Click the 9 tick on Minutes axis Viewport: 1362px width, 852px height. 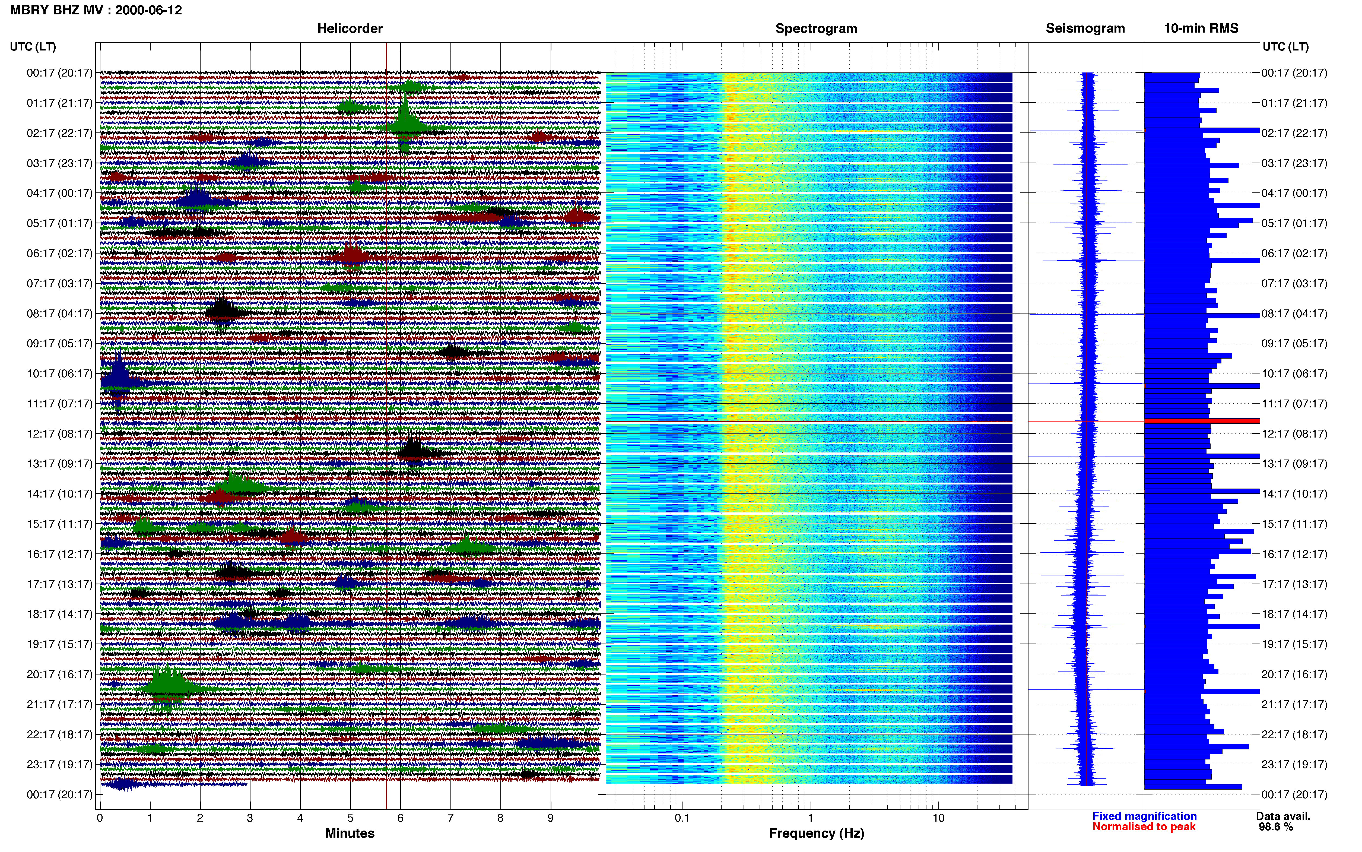(550, 818)
